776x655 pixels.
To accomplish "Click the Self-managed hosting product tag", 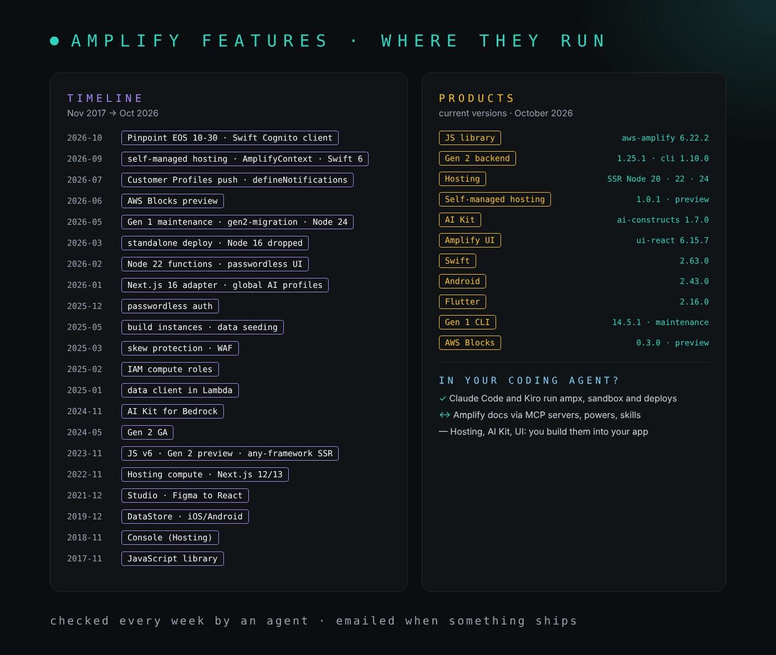I will [495, 199].
